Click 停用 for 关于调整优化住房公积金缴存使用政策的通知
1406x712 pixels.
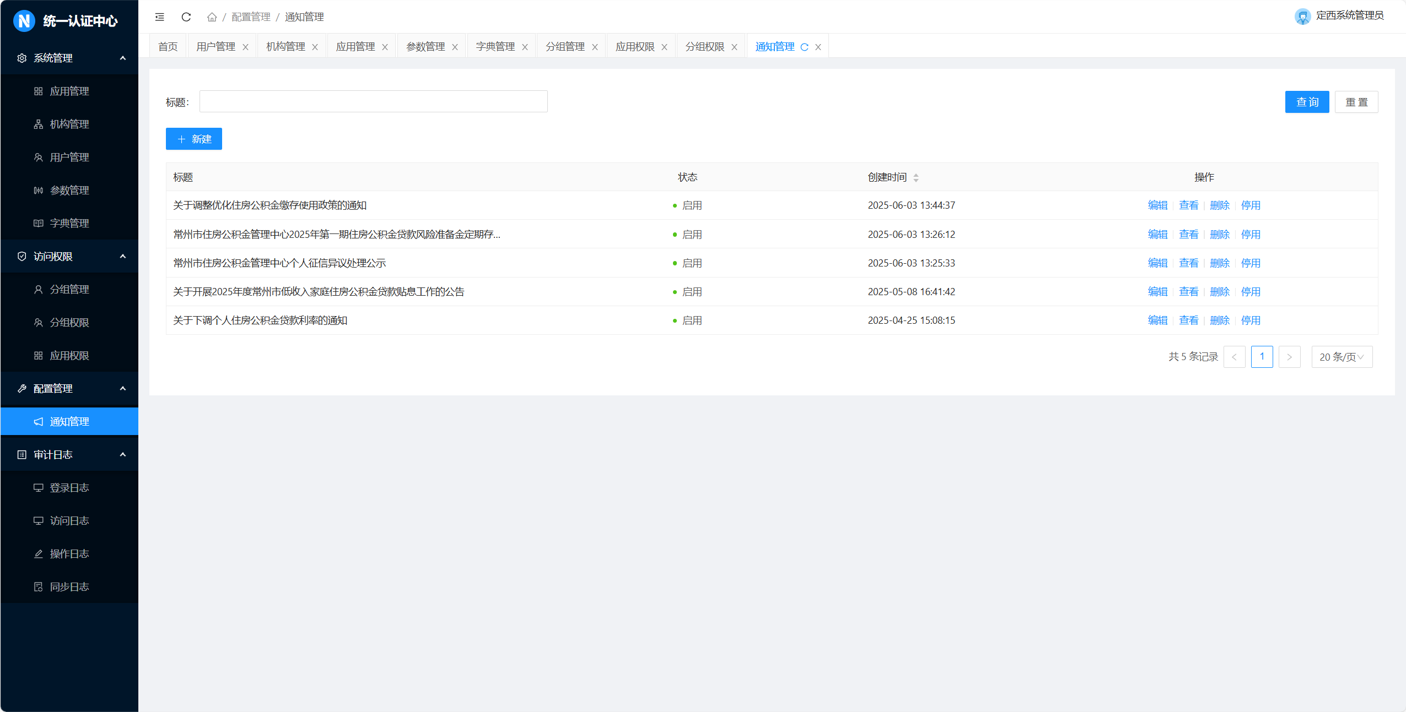pos(1250,205)
